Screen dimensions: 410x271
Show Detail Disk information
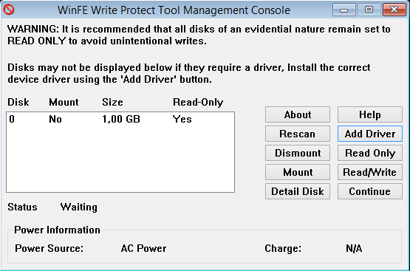pyautogui.click(x=298, y=191)
